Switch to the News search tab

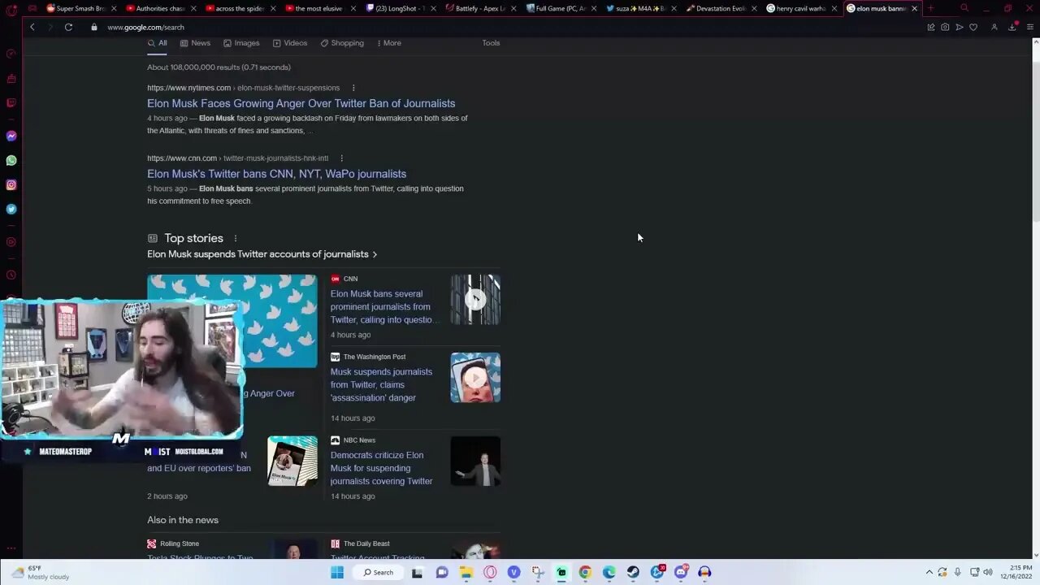(x=195, y=43)
